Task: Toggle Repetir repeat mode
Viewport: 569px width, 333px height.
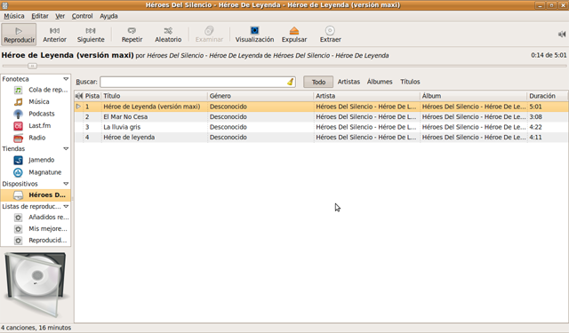Action: coord(132,35)
